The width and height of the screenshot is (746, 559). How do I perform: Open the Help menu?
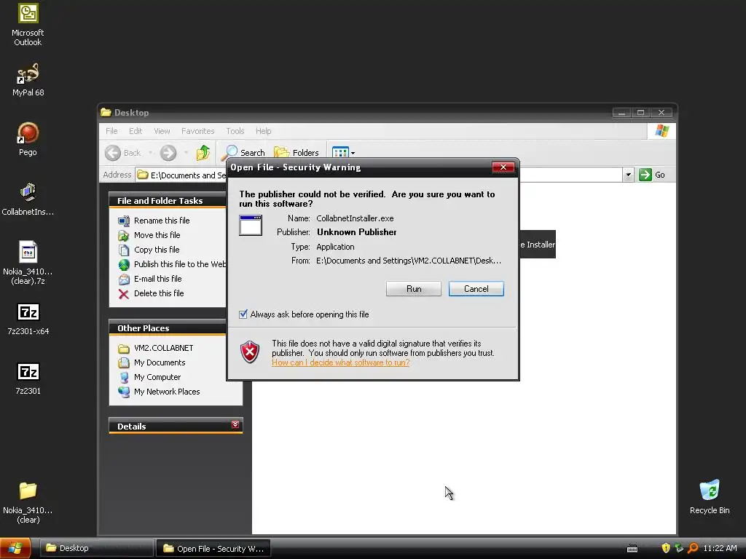(x=263, y=131)
